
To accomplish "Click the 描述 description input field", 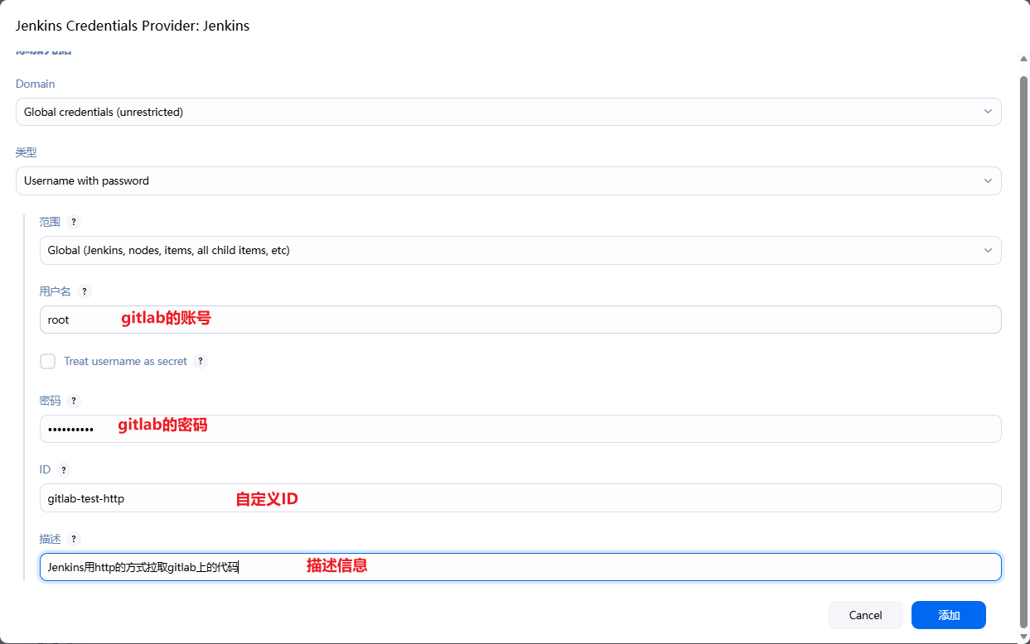I will 520,567.
